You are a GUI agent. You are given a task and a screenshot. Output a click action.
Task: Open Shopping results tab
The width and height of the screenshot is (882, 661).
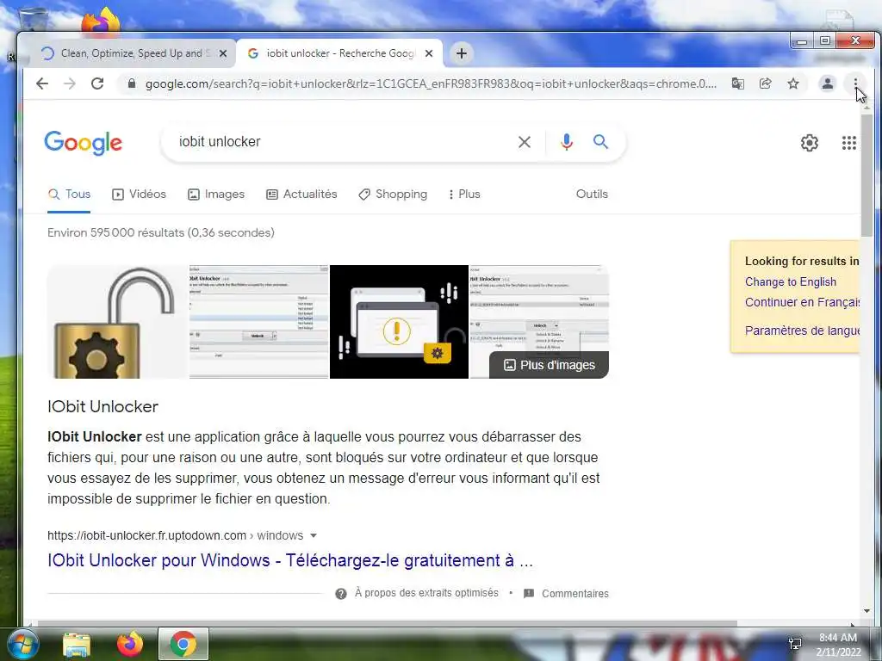[x=393, y=194]
